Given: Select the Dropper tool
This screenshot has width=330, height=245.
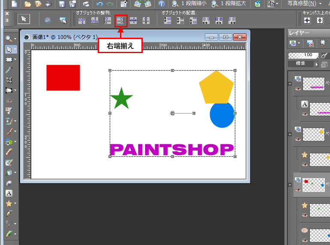Looking at the screenshot, I should coord(9,70).
